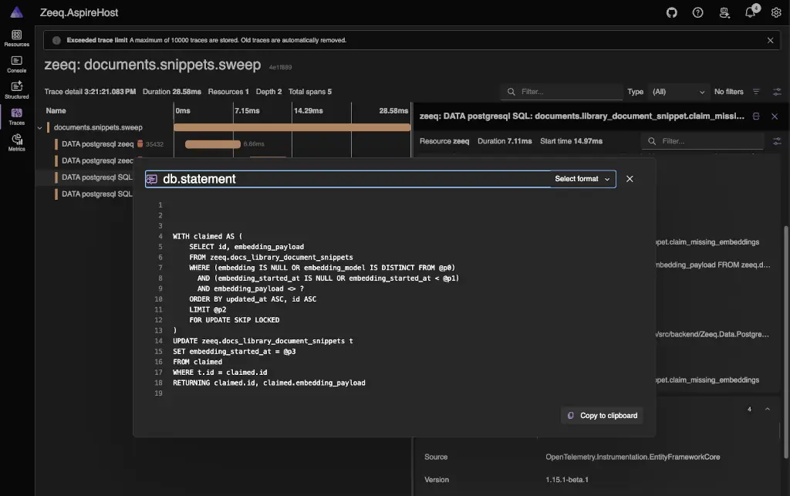
Task: Click the WITH claimed AS ( code line
Action: 208,236
